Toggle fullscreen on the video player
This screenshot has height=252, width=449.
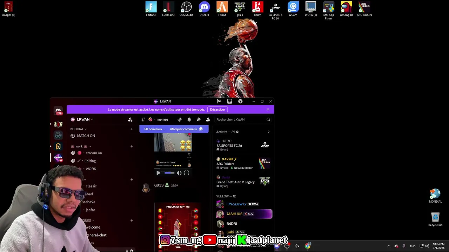coord(187,173)
